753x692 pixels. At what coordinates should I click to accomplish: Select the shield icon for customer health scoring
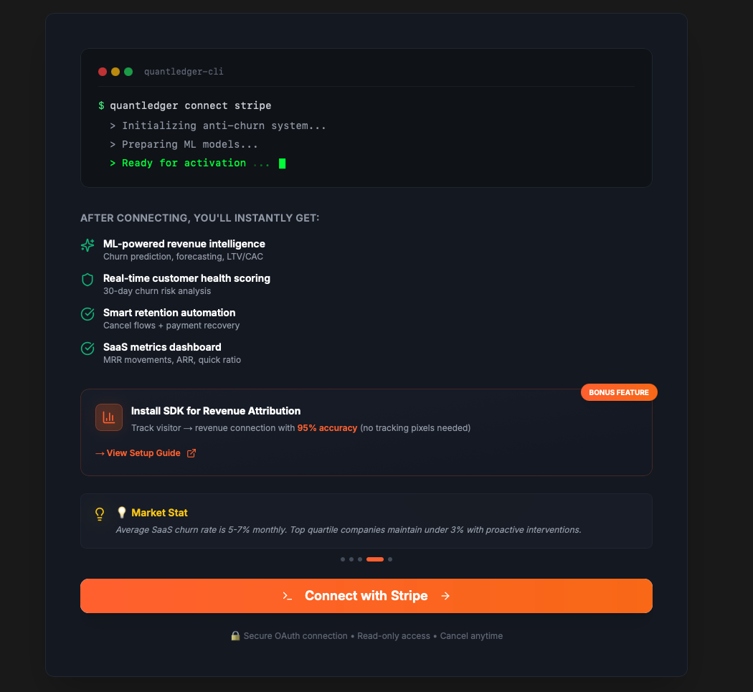[x=87, y=279]
